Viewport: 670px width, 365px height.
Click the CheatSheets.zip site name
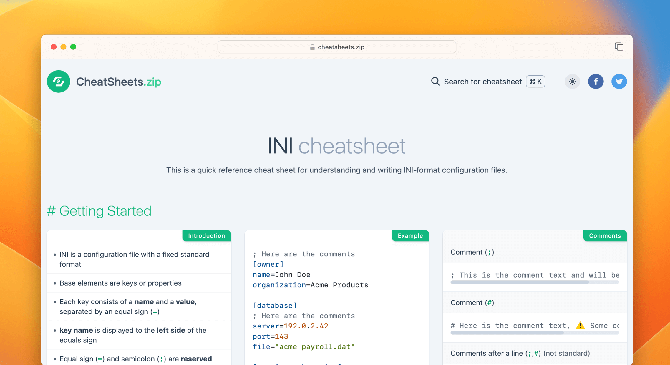118,82
